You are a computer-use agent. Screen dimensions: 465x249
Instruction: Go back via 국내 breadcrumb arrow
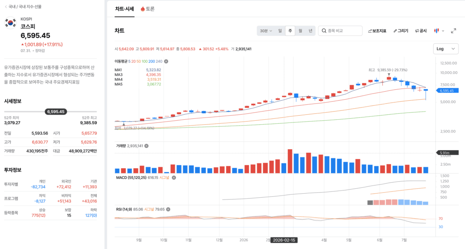coord(5,6)
